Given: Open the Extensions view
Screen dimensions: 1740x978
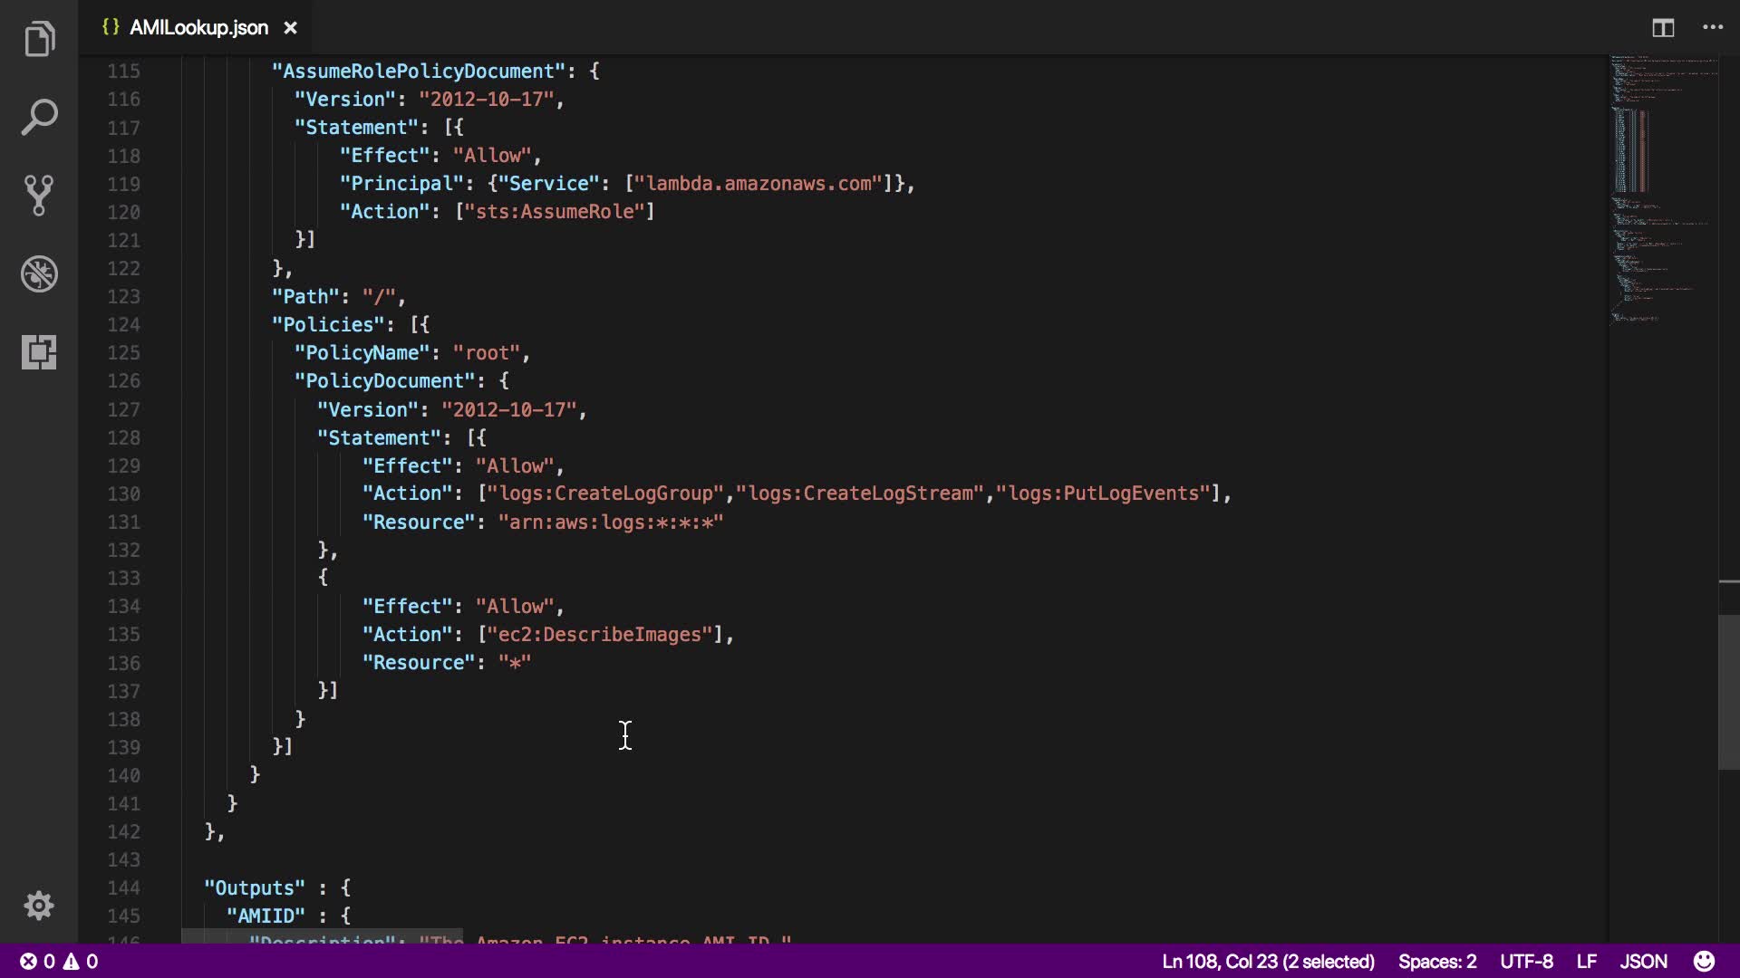Looking at the screenshot, I should tap(39, 351).
